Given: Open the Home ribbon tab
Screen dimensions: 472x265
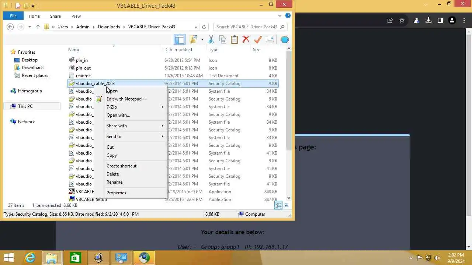Looking at the screenshot, I should tap(34, 16).
